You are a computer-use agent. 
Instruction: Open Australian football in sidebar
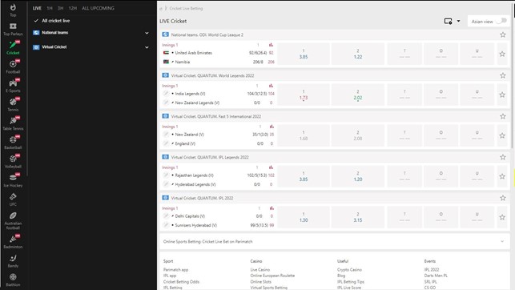[13, 220]
